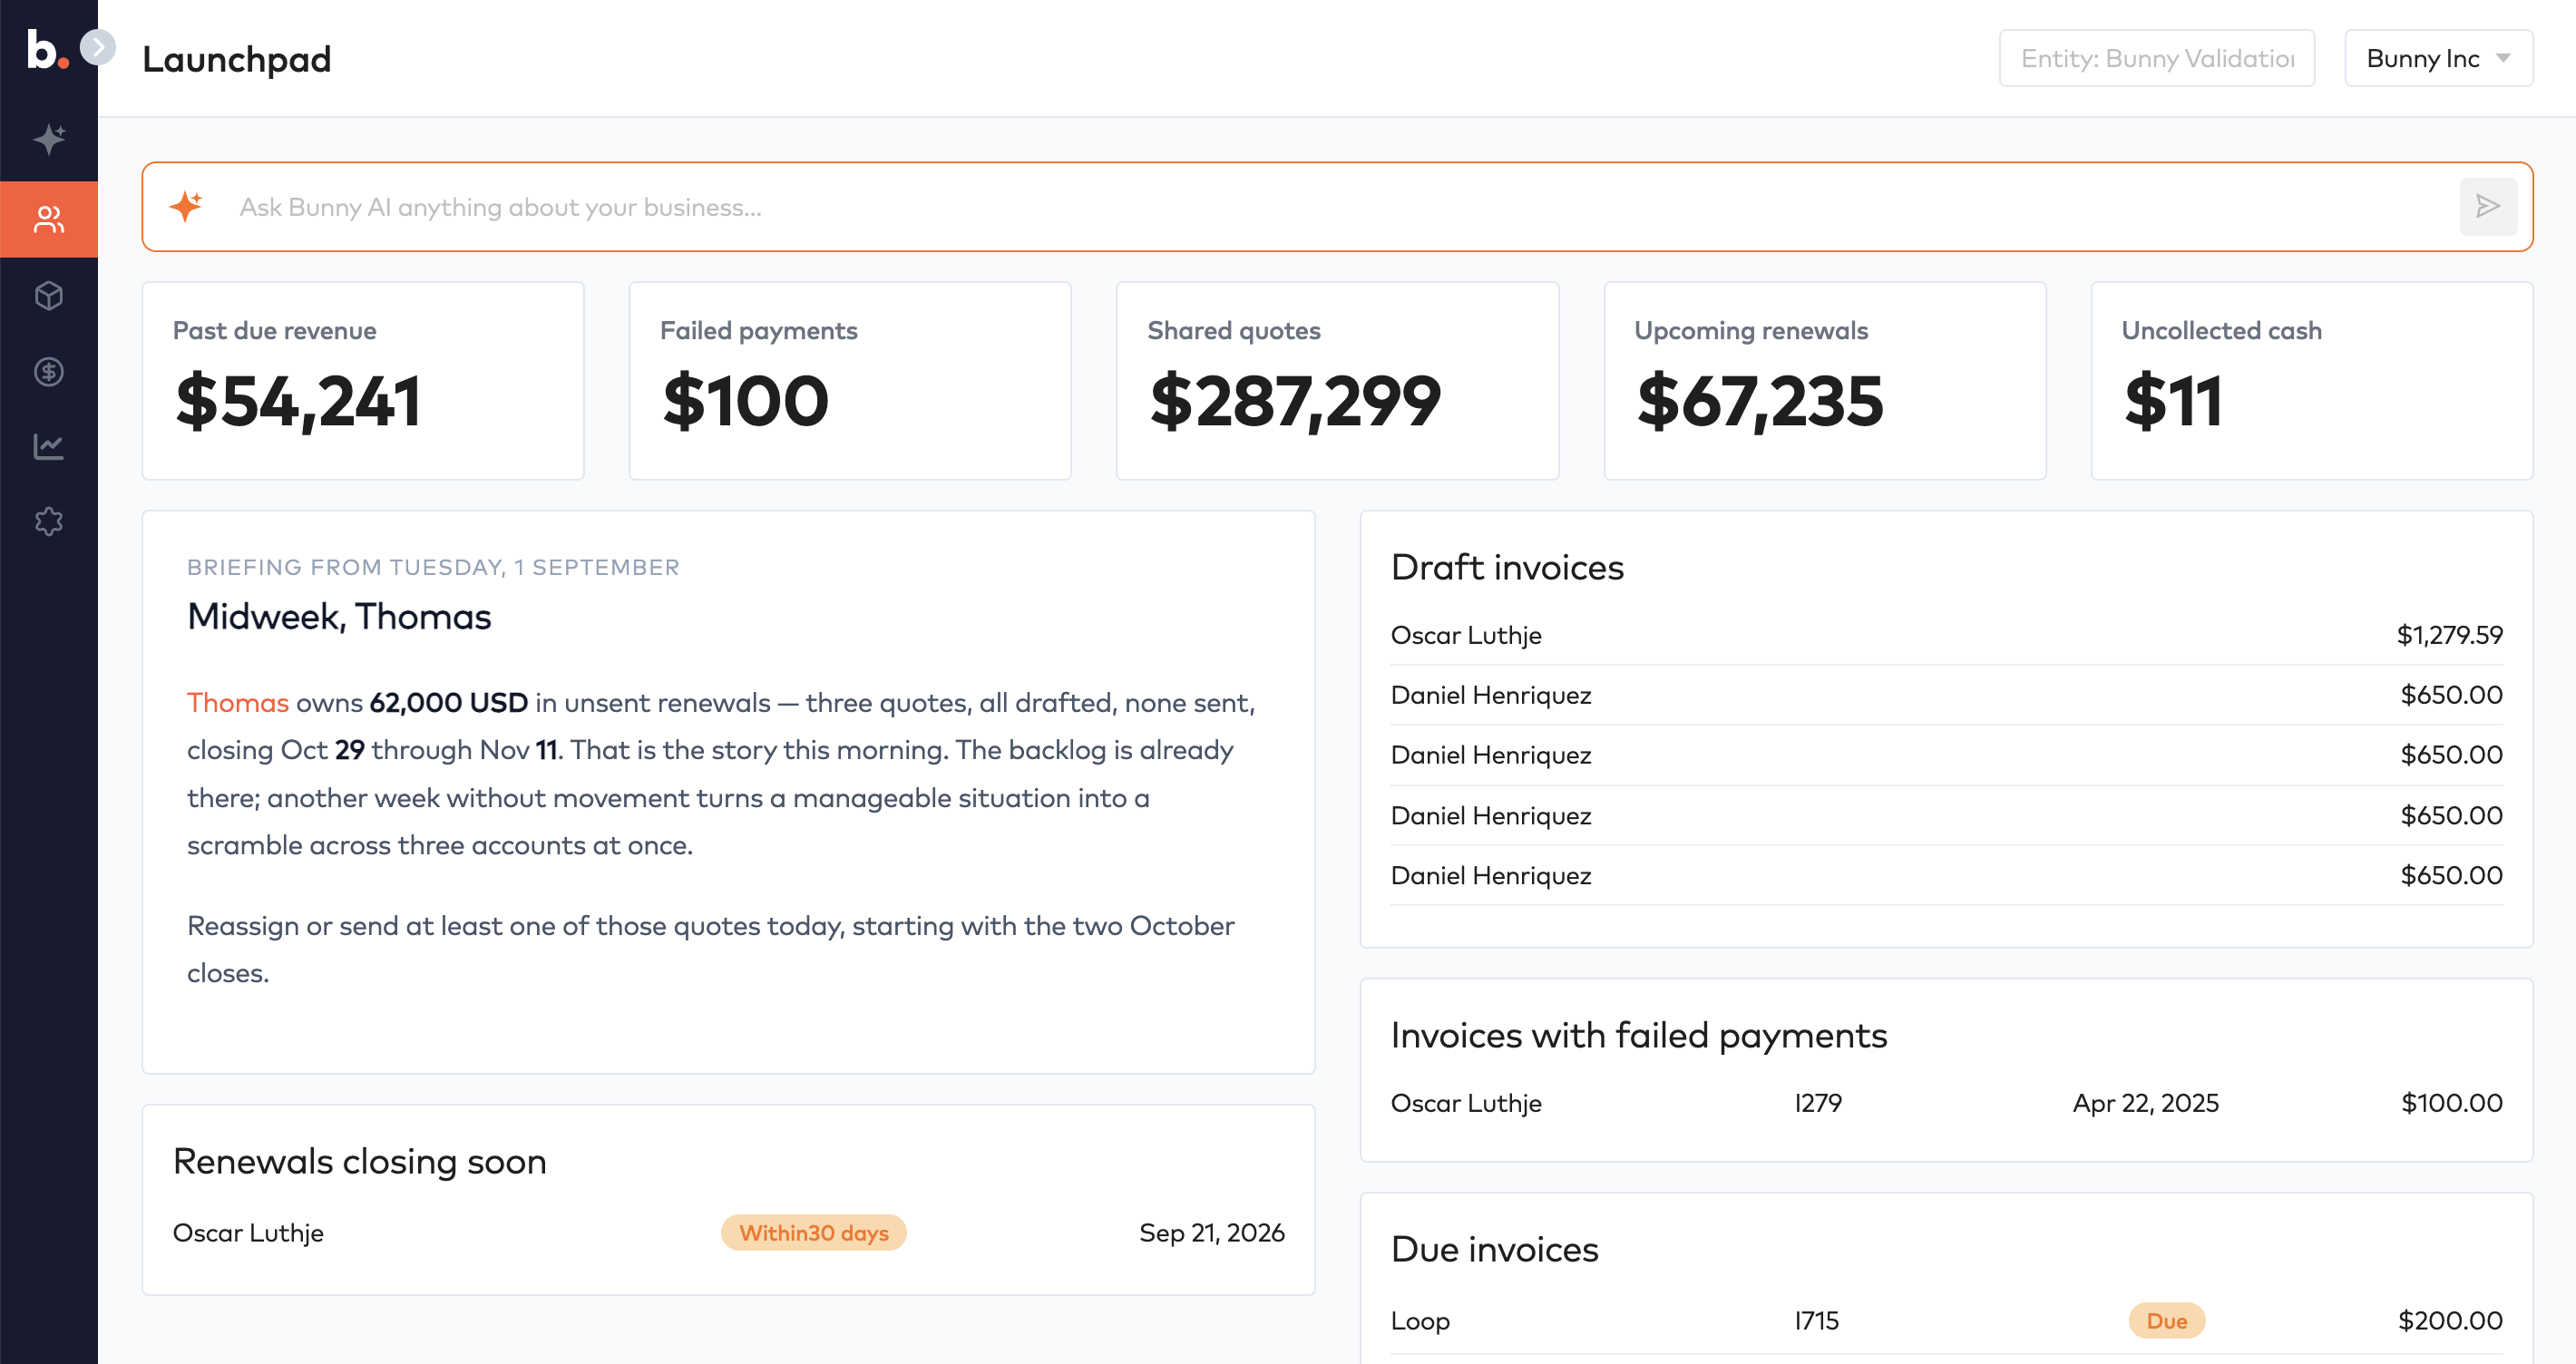
Task: Click the Within30 days badge
Action: click(x=814, y=1233)
